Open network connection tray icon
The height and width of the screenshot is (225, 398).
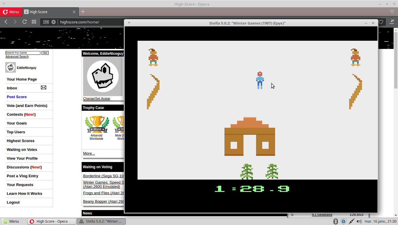click(351, 221)
